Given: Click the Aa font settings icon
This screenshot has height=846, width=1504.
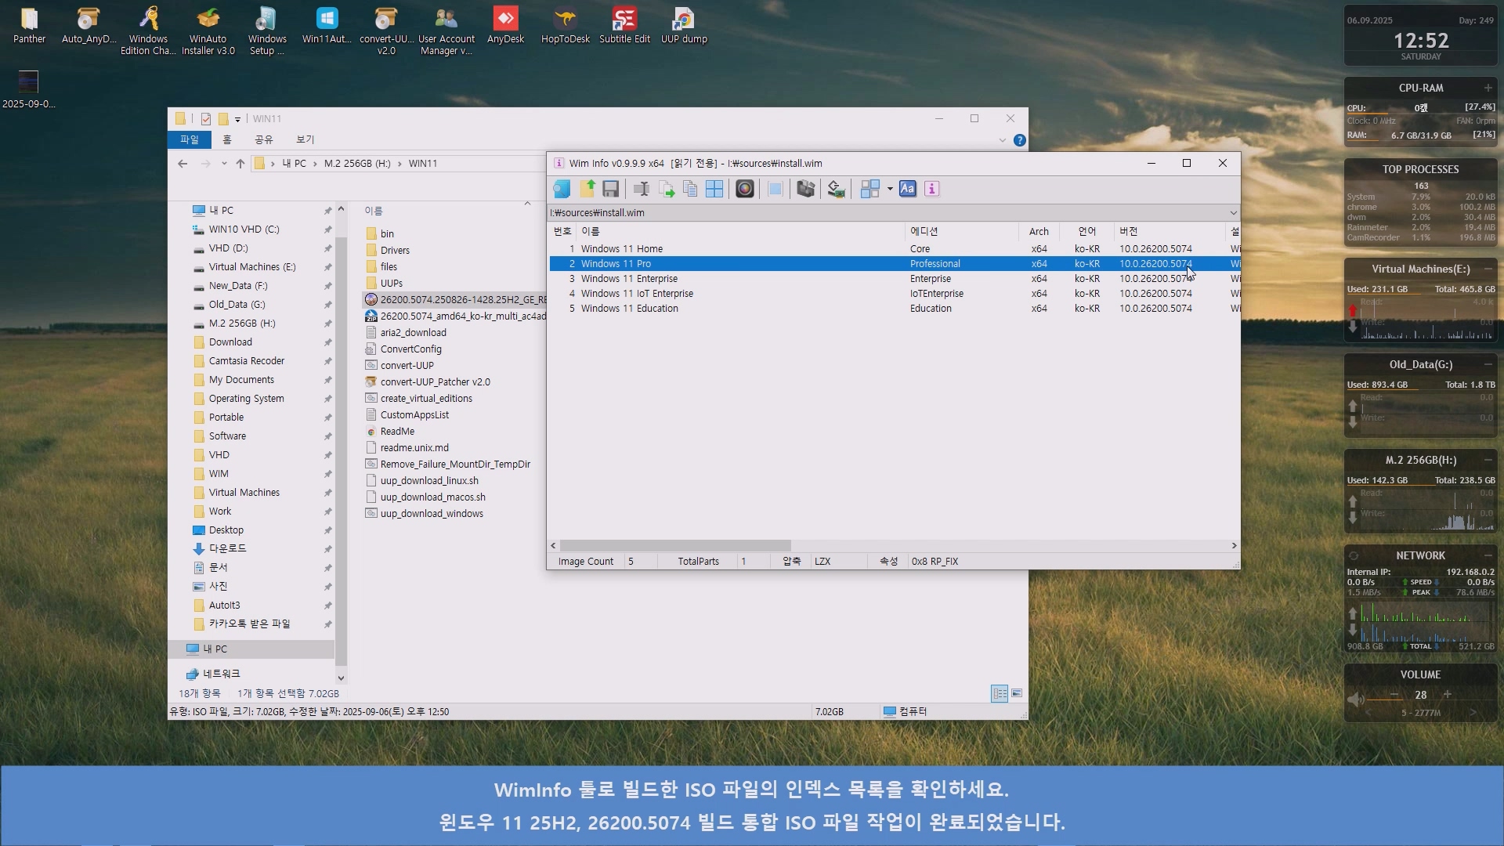Looking at the screenshot, I should click(908, 189).
